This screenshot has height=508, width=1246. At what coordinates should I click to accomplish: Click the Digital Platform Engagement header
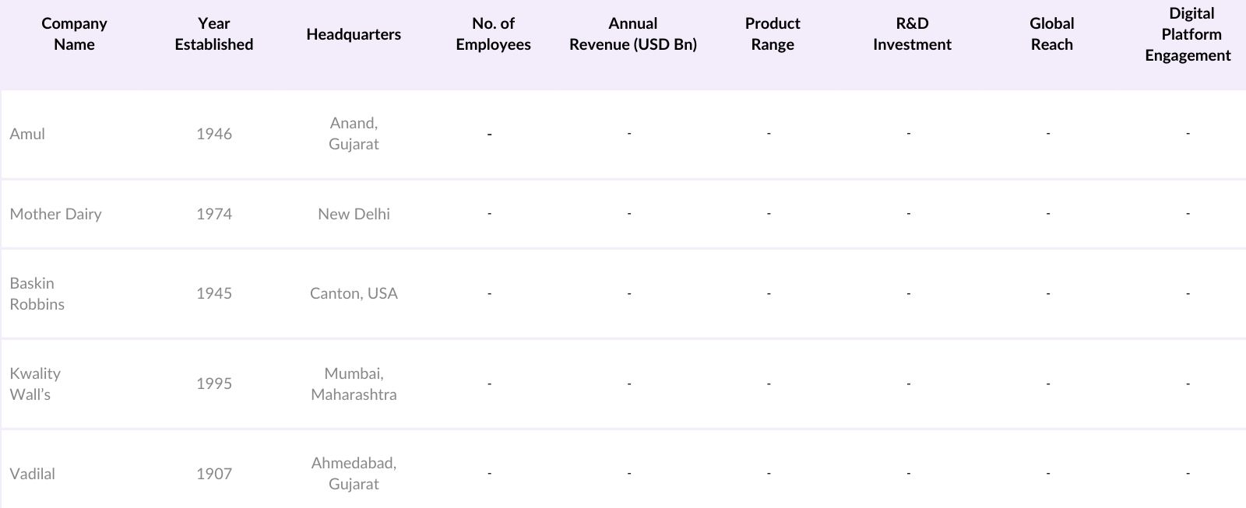[x=1188, y=34]
